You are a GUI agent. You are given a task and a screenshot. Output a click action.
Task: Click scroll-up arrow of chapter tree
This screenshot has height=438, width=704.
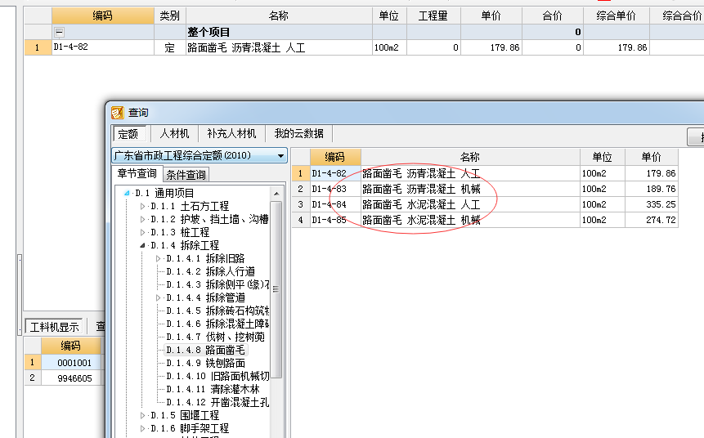pos(276,194)
